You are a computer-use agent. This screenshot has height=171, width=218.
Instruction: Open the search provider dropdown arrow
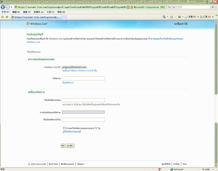click(x=216, y=7)
